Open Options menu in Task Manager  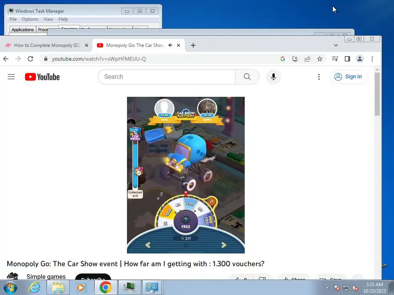click(30, 19)
